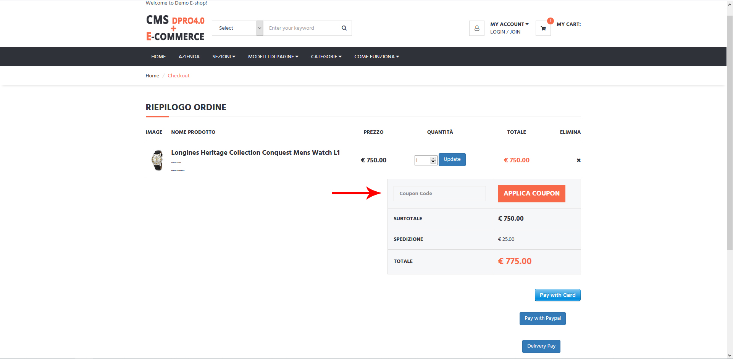This screenshot has height=359, width=733.
Task: Expand the My Account dropdown
Action: click(x=509, y=24)
